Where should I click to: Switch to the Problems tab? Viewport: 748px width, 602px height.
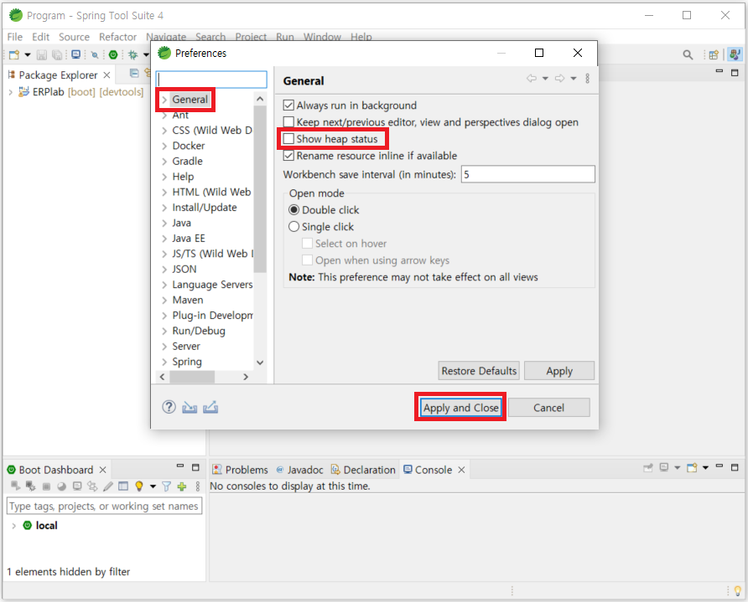[x=241, y=470]
